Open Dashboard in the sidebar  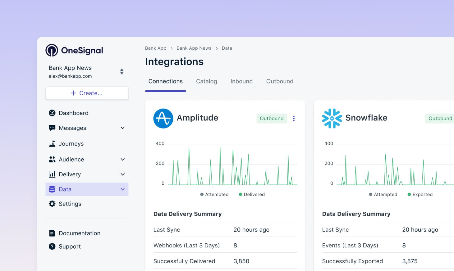(x=74, y=113)
